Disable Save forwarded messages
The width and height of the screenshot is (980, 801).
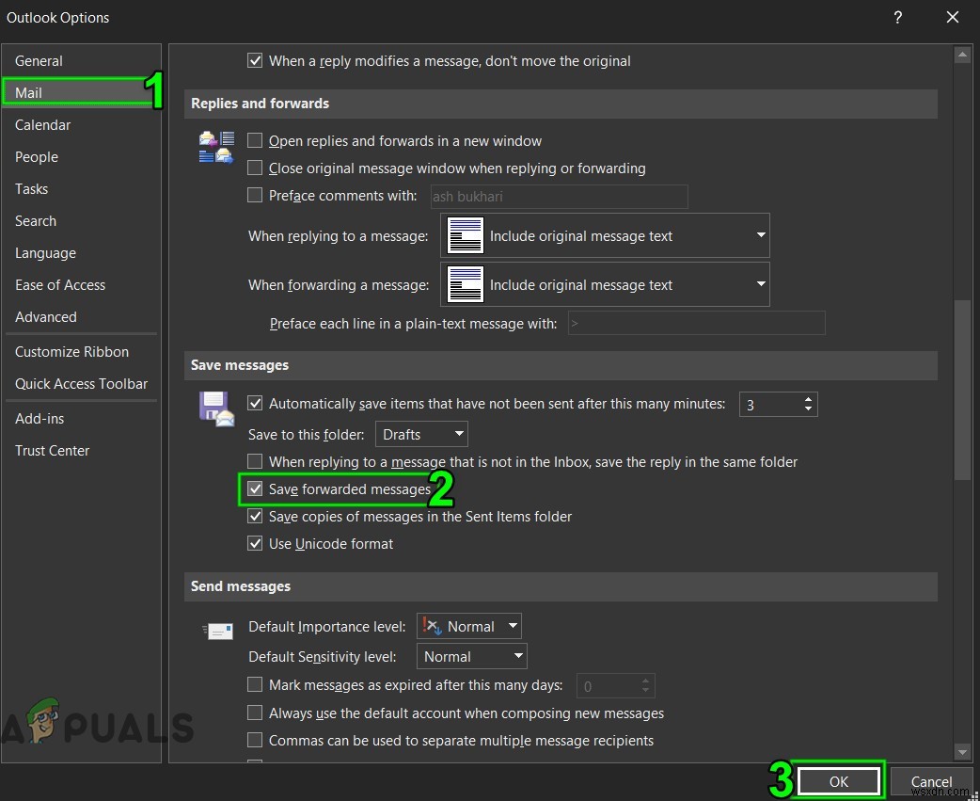click(x=255, y=489)
